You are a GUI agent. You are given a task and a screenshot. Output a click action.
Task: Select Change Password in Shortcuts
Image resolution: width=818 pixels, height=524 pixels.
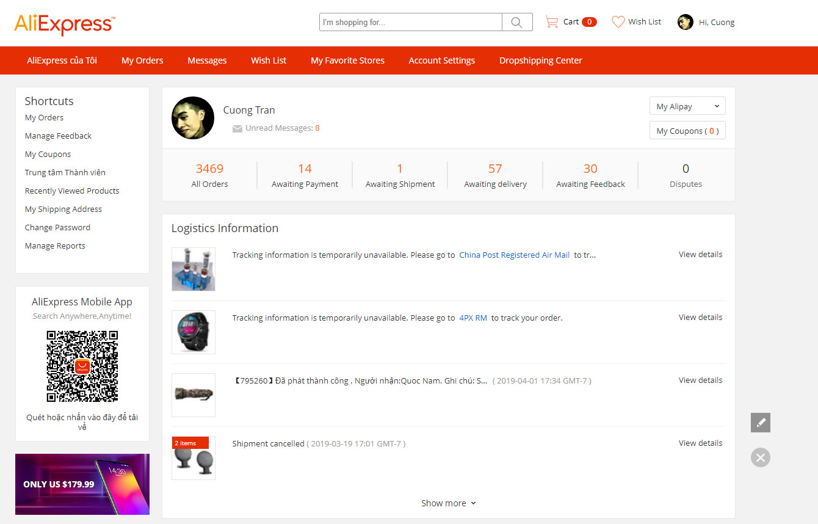(x=57, y=227)
